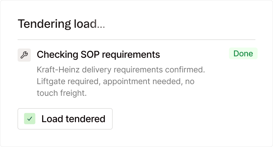Image resolution: width=273 pixels, height=147 pixels.
Task: Click the Liftgate required text line
Action: [x=116, y=82]
